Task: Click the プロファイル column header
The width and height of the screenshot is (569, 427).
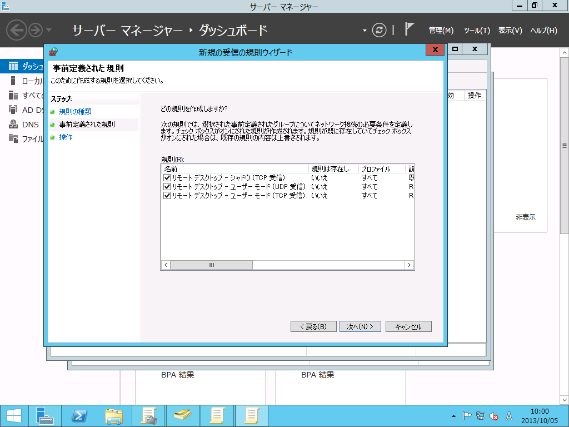Action: pyautogui.click(x=382, y=169)
